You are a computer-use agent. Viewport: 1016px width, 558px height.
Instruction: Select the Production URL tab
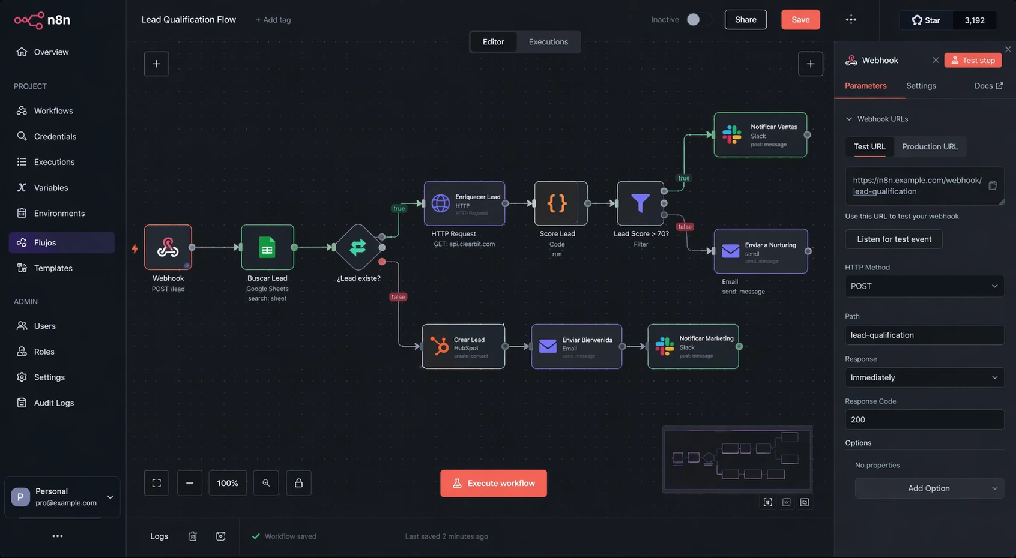click(930, 146)
